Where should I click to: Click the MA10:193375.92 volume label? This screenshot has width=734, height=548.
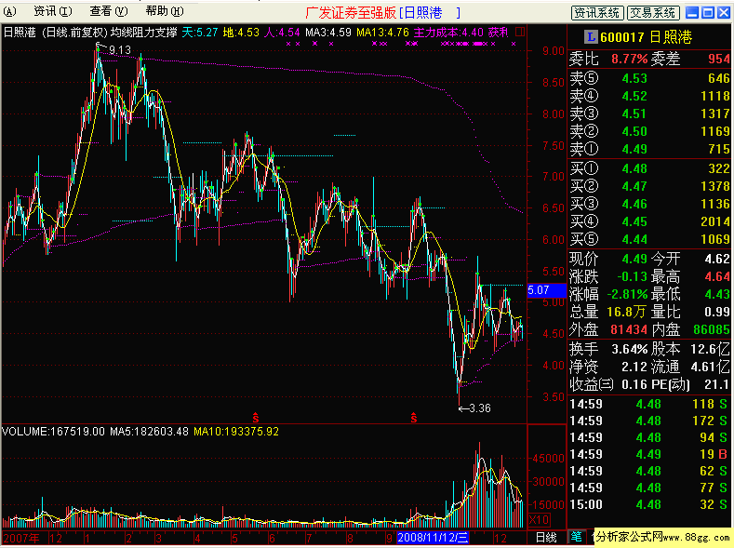pyautogui.click(x=236, y=431)
